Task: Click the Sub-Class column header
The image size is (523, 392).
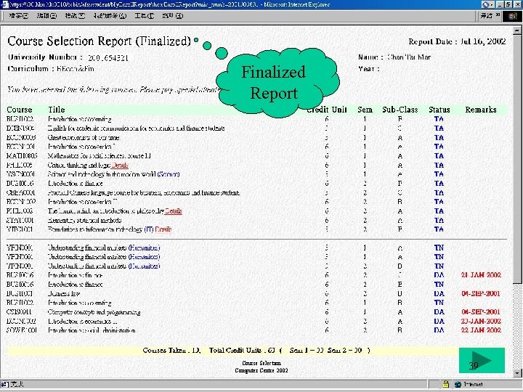Action: point(400,110)
